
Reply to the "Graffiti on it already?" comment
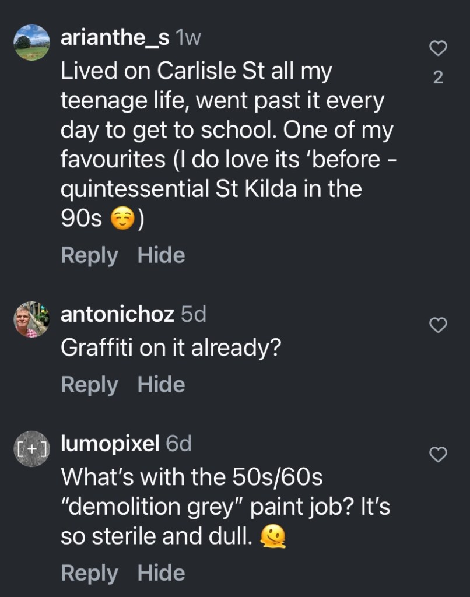(89, 385)
